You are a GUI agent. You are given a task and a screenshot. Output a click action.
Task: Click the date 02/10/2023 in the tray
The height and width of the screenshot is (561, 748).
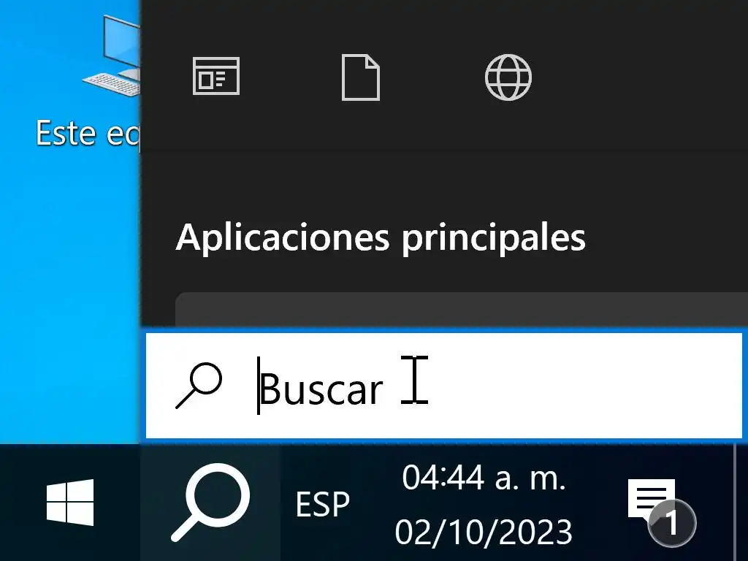point(484,532)
